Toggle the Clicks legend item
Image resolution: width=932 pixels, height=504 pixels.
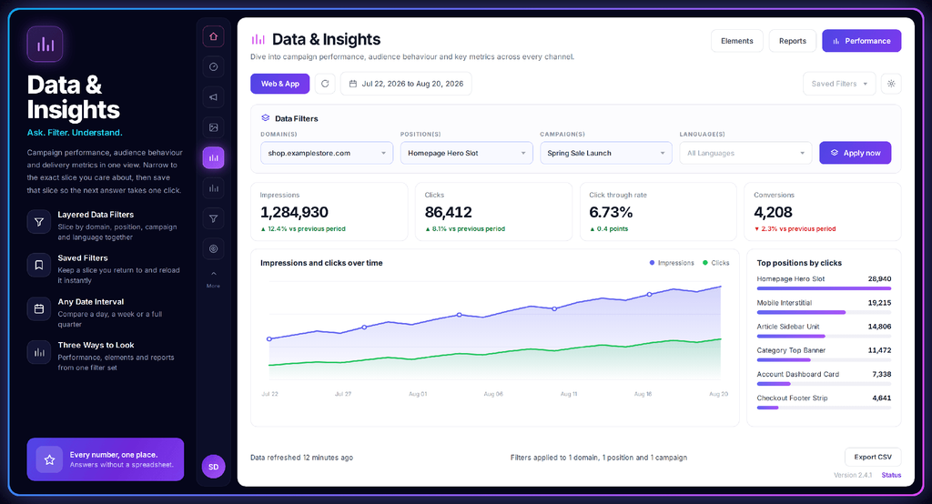[x=715, y=263]
